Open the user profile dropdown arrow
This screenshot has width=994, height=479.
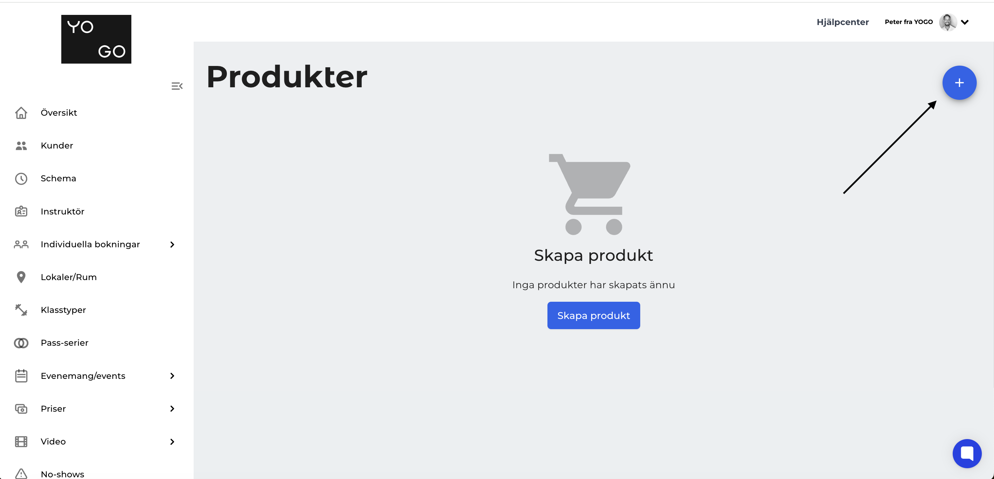(964, 22)
